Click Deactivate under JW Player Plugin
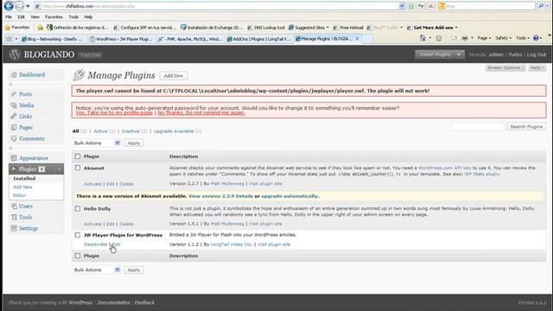Image resolution: width=553 pixels, height=311 pixels. (x=95, y=244)
